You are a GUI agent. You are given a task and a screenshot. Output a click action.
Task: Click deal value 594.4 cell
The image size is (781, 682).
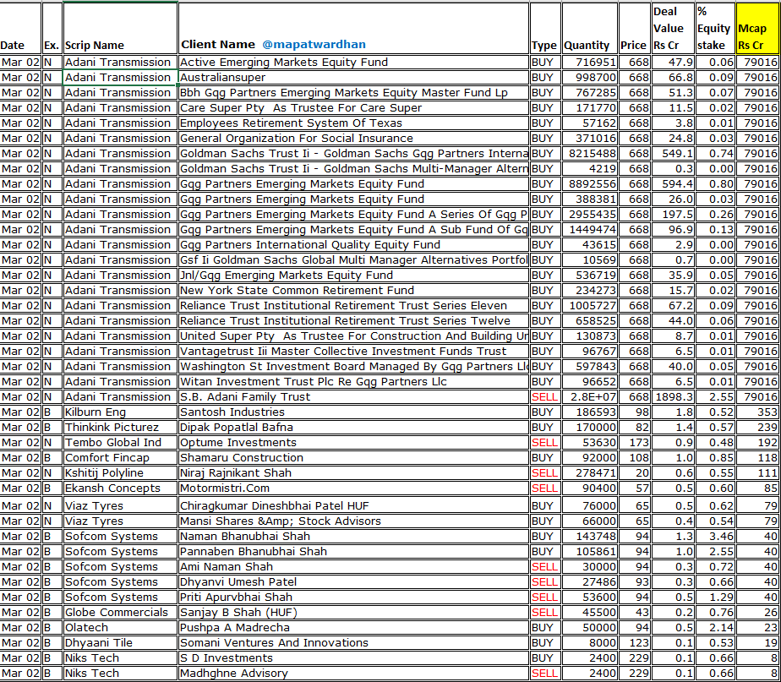point(673,184)
